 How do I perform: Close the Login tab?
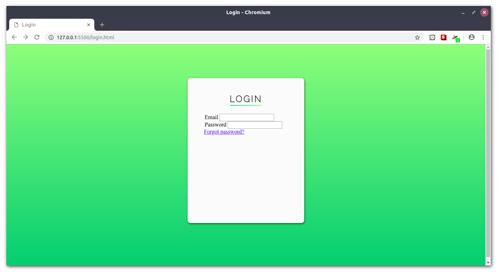89,25
